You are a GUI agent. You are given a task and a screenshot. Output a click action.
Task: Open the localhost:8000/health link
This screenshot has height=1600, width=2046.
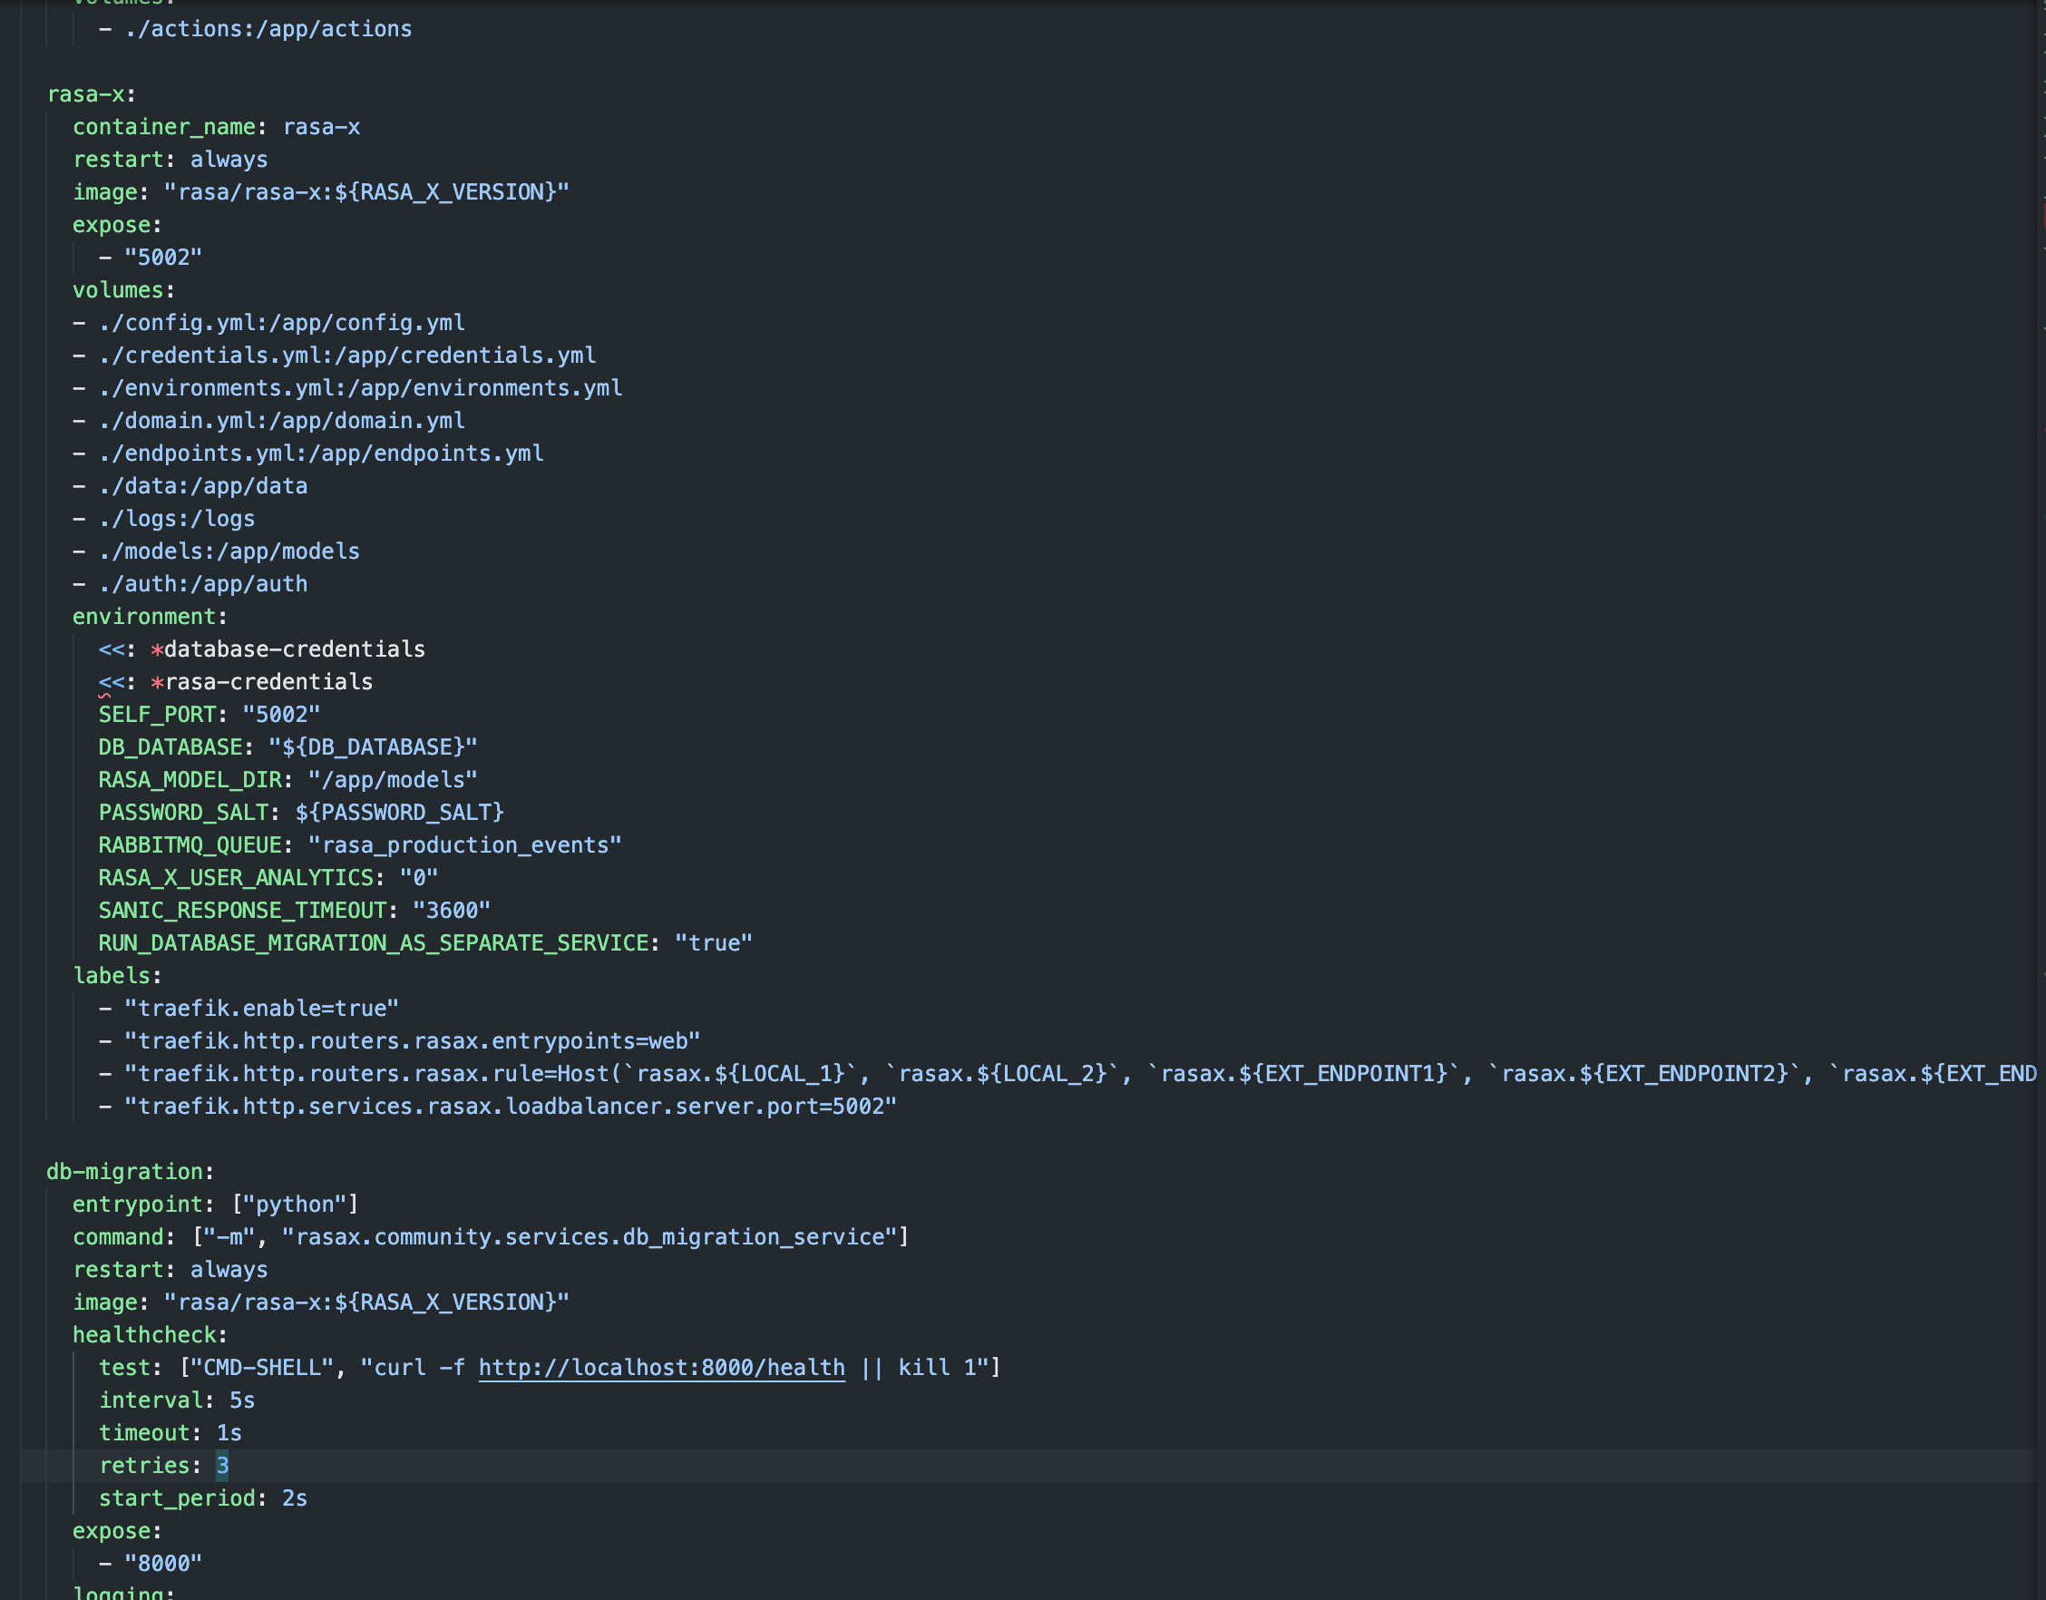(x=661, y=1368)
